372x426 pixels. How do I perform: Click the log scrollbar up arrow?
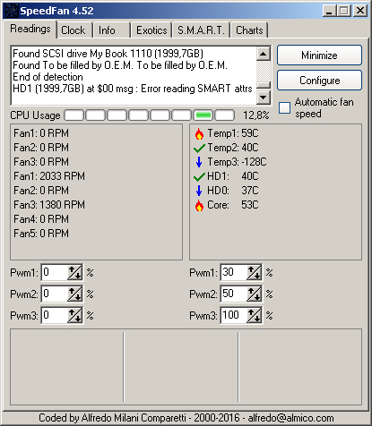click(x=264, y=54)
